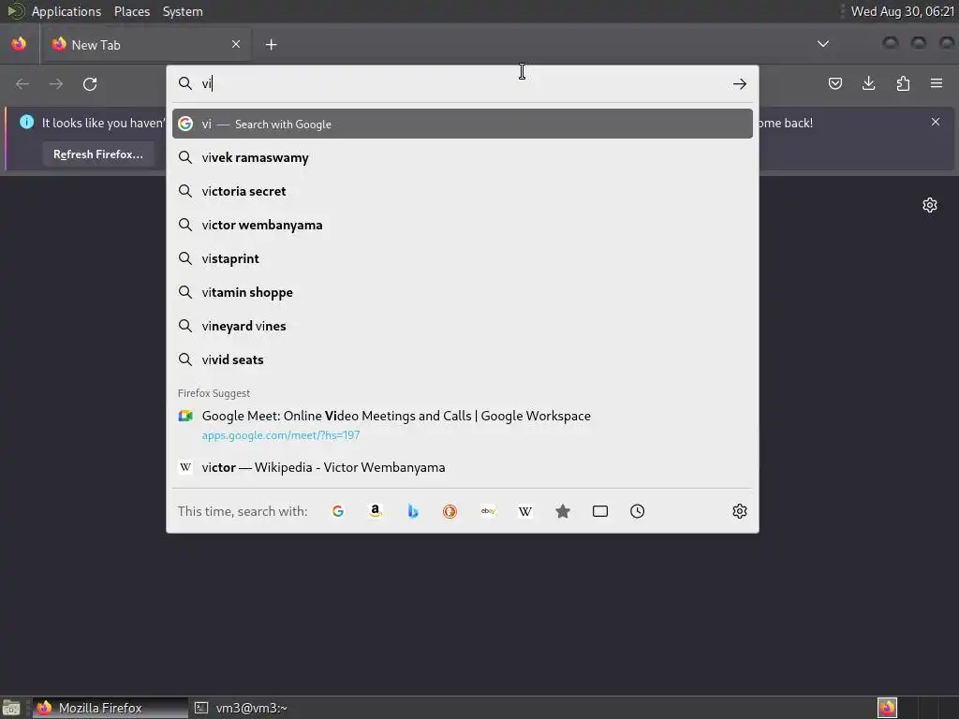Choose 'vi — Search with Google' result
Viewport: 959px width, 719px height.
pyautogui.click(x=463, y=125)
